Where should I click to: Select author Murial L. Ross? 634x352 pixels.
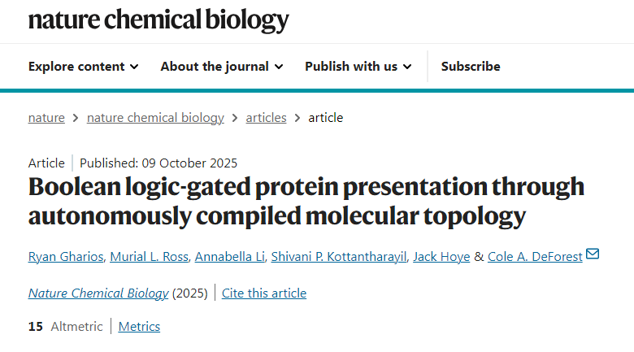point(152,257)
